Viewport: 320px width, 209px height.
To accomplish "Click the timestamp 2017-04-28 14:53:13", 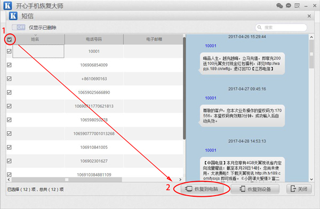I will click(x=247, y=141).
